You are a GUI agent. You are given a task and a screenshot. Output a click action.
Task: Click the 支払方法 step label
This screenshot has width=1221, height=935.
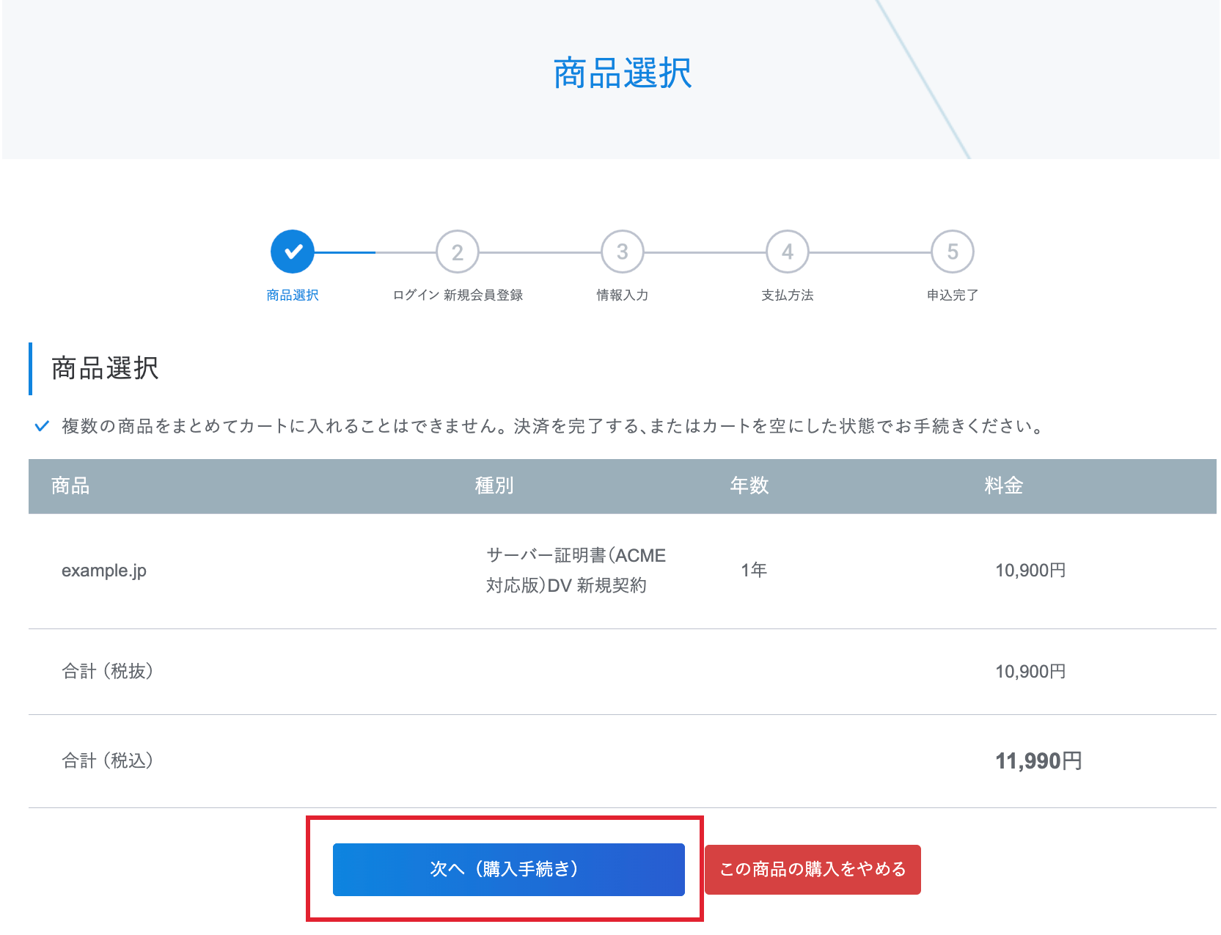tap(788, 295)
